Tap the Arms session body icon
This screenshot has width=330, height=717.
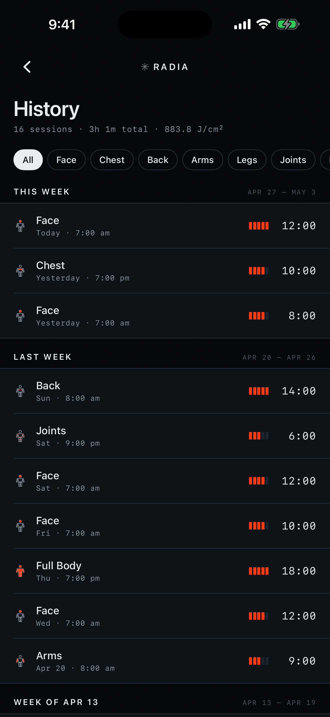[x=20, y=661]
